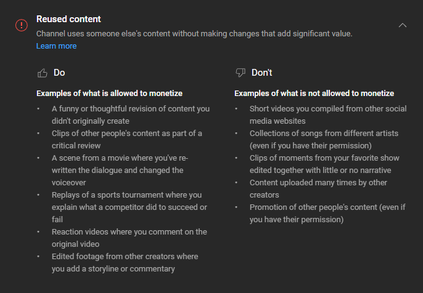Collapse the Reused content section chevron

403,25
